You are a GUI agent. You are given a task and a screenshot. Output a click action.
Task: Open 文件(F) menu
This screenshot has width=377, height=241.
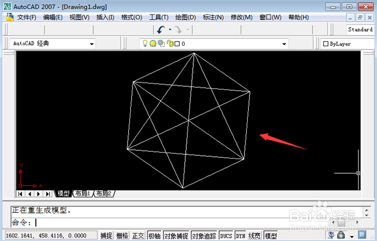click(x=27, y=17)
